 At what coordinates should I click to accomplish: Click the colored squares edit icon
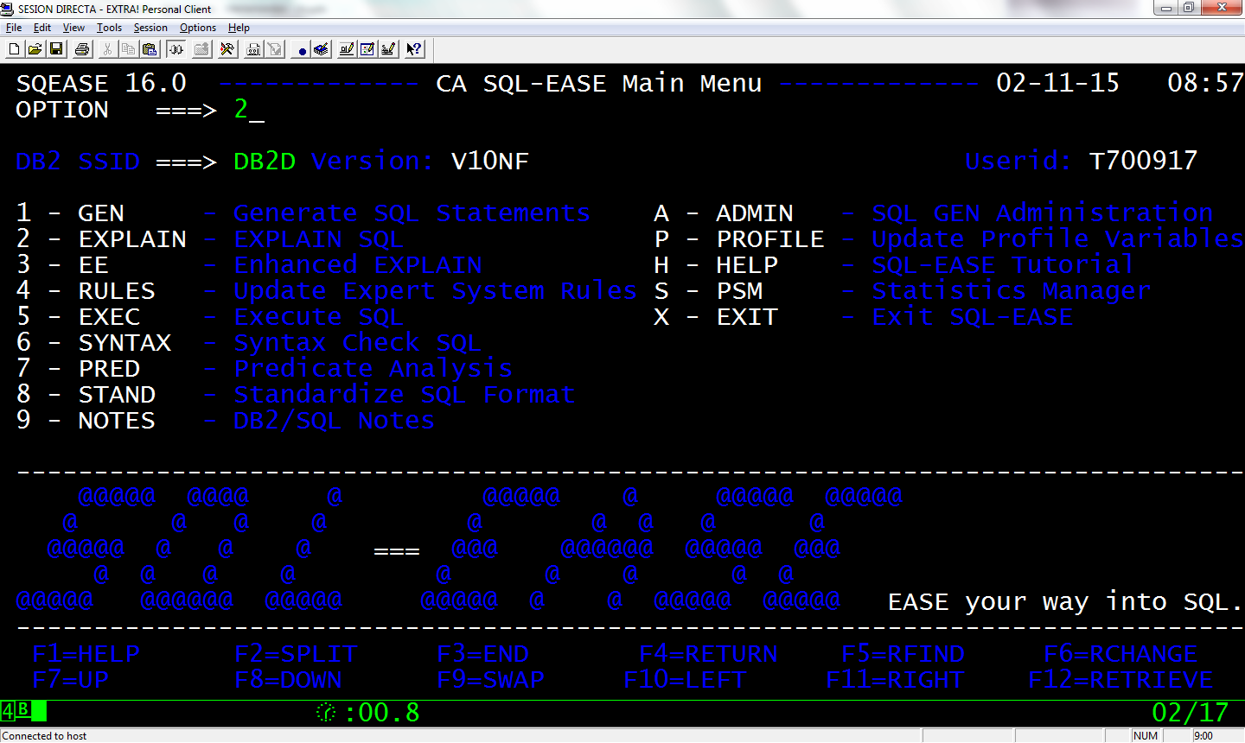[x=367, y=49]
